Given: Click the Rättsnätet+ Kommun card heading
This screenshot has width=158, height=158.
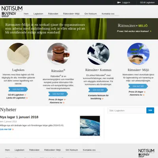Looking at the screenshot, I should pos(98,70).
